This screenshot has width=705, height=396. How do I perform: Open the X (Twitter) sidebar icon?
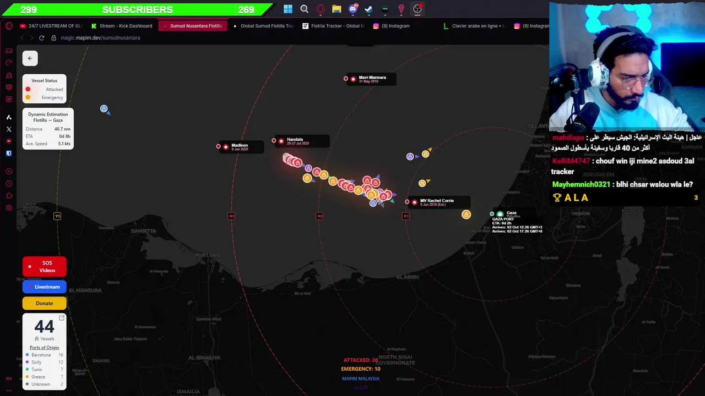[9, 129]
